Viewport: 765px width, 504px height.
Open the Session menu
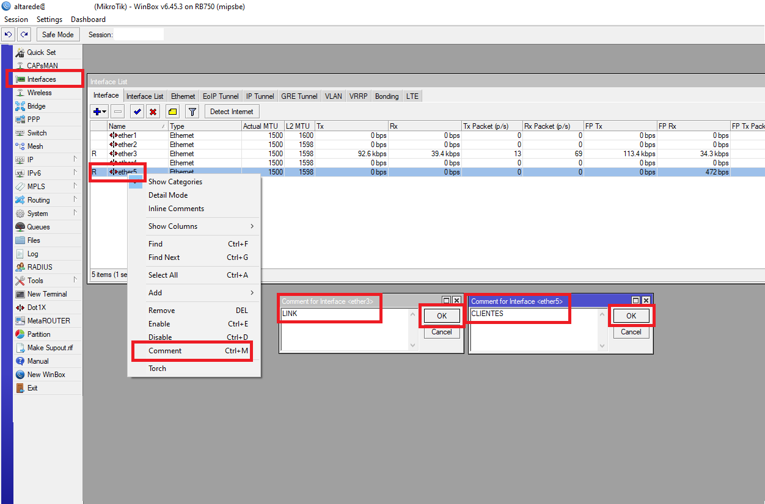coord(16,20)
